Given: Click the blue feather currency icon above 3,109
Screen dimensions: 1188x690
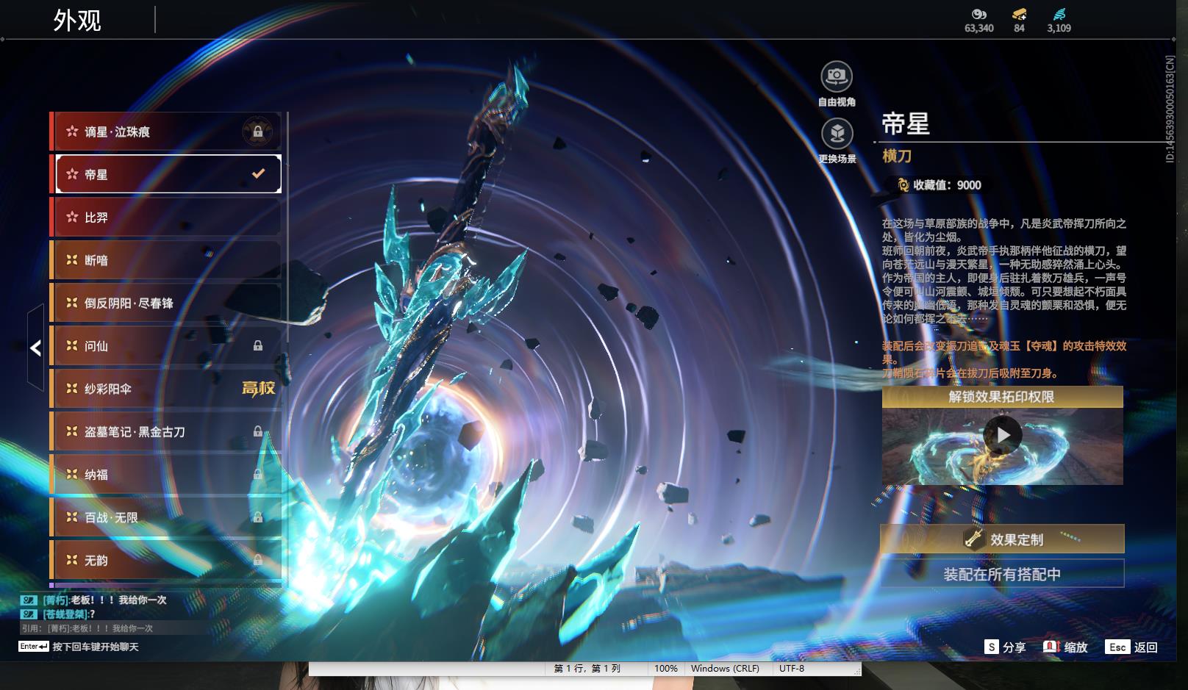Looking at the screenshot, I should coord(1059,14).
